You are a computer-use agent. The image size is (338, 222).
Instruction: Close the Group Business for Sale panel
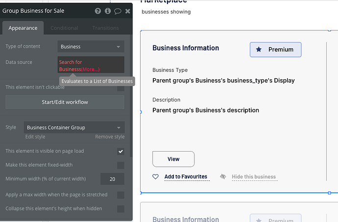[x=127, y=11]
